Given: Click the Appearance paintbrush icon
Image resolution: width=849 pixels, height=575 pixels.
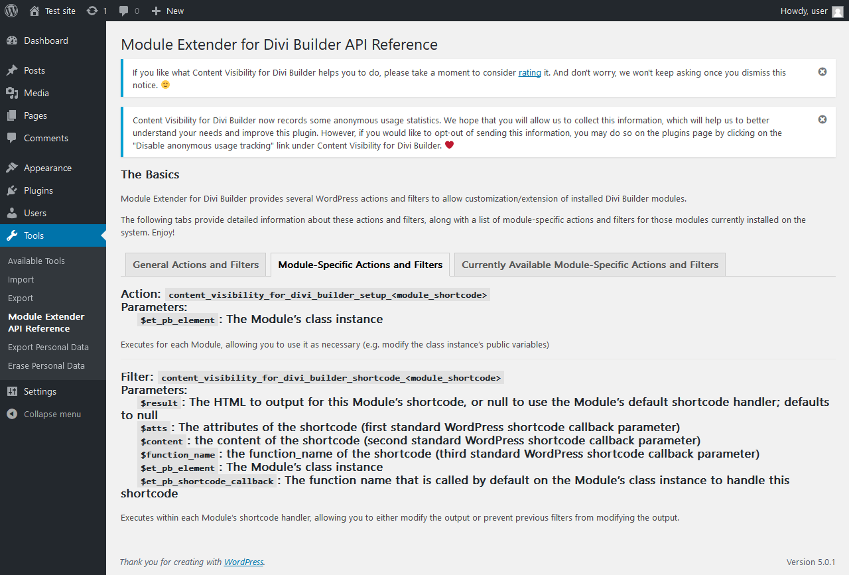Looking at the screenshot, I should coord(12,168).
